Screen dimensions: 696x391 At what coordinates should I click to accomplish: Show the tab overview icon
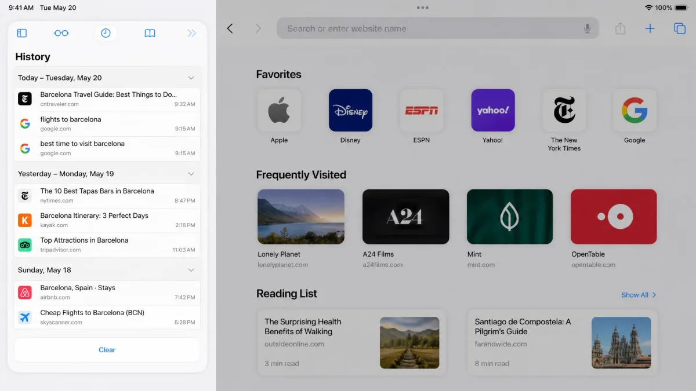click(680, 28)
